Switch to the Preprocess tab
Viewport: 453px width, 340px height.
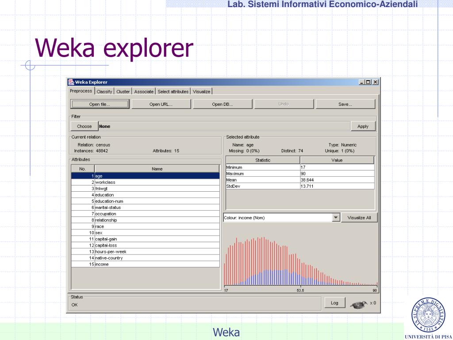[81, 91]
